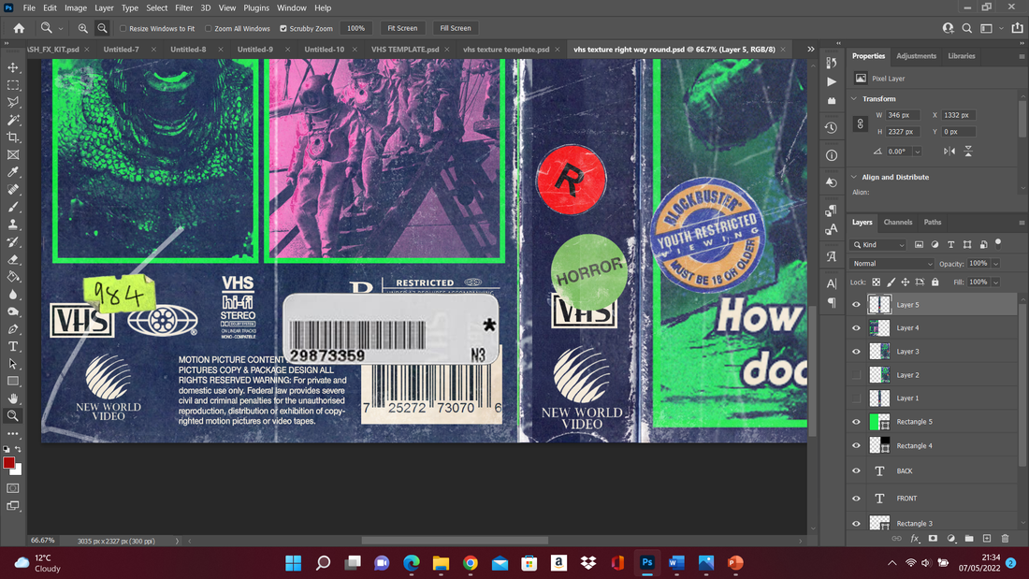Click the W width input field
Viewport: 1029px width, 579px height.
[903, 115]
